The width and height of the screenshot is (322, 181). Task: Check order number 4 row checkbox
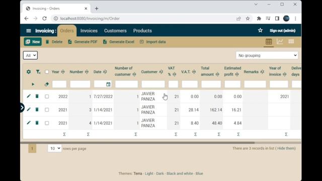point(47,123)
